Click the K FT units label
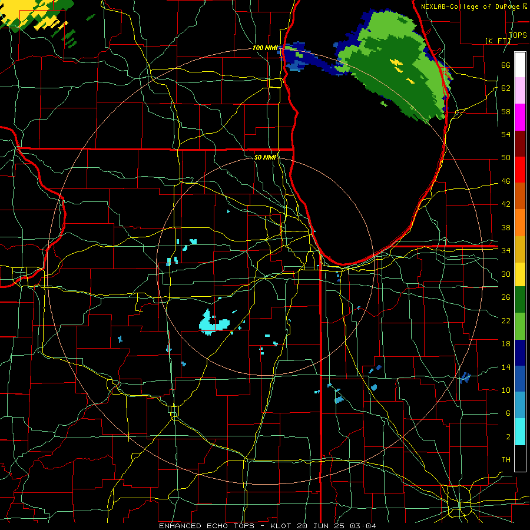 498,41
